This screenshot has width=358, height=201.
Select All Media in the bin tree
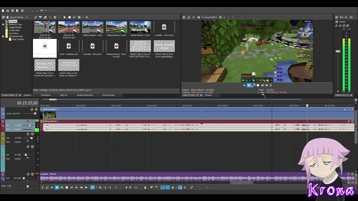[x=13, y=21]
